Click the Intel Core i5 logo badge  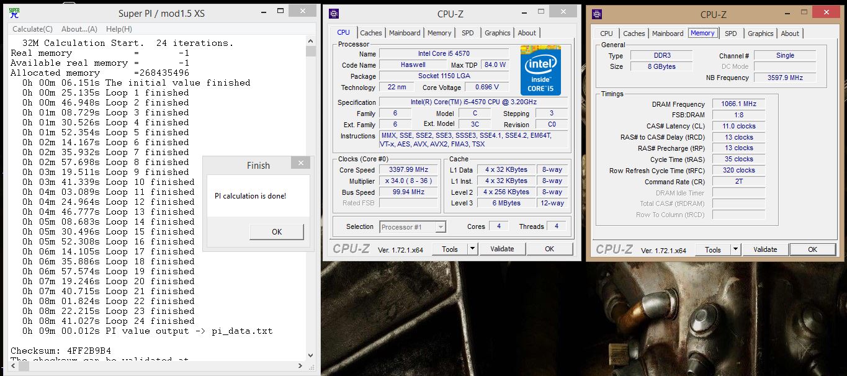[540, 71]
